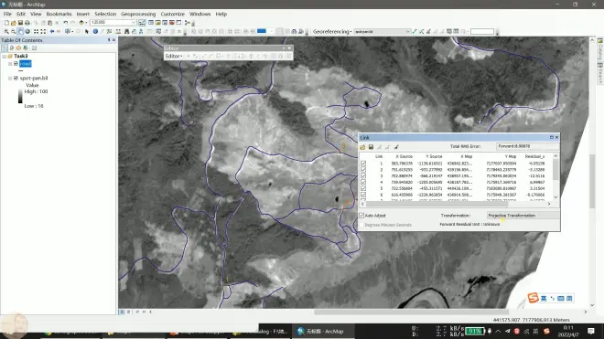Click the Add Data button
This screenshot has height=339, width=604.
81,23
